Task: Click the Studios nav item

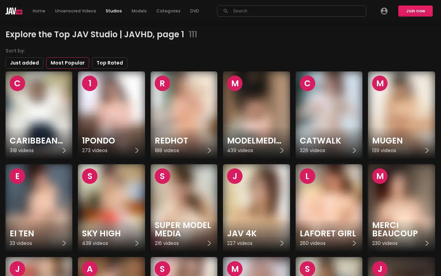Action: click(114, 11)
